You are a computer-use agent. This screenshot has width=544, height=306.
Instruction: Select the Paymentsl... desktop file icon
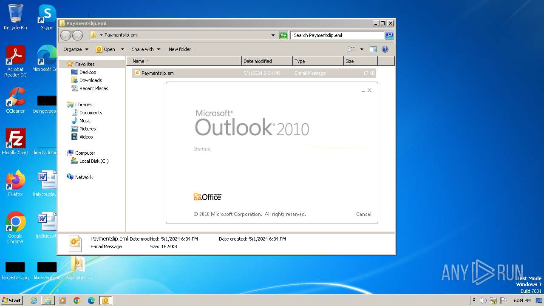coord(78,269)
